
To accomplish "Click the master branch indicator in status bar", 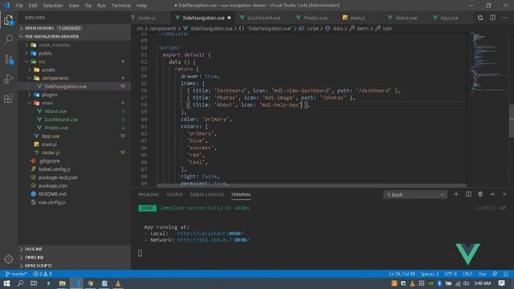I will 16,274.
